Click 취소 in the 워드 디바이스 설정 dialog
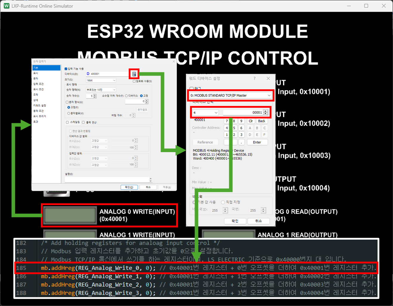Viewport: 393px width, 306px height. [259, 221]
